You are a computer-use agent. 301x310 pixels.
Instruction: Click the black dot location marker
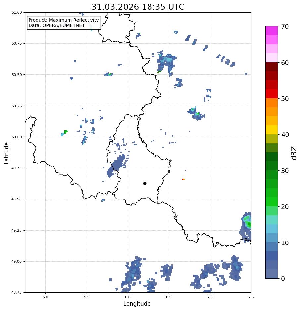tap(145, 184)
